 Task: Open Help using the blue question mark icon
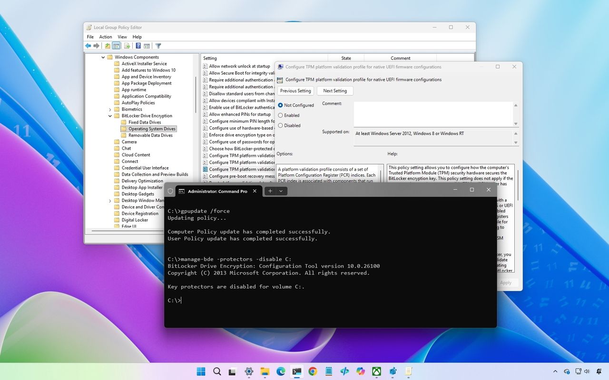click(x=138, y=46)
